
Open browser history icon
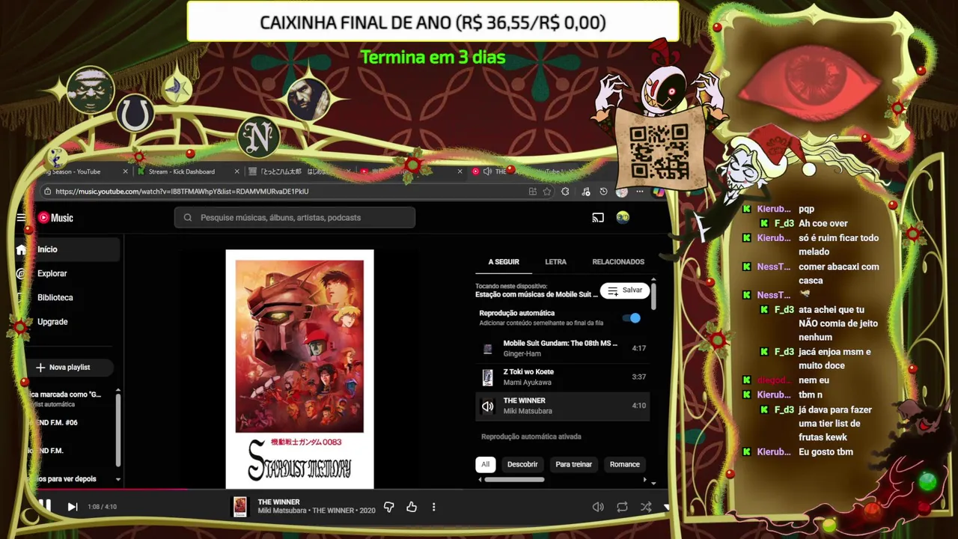[603, 192]
